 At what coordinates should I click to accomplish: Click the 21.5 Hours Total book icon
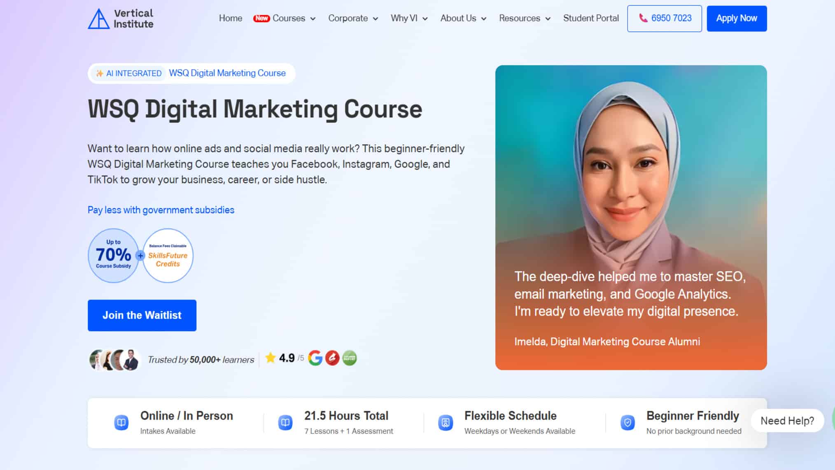[x=285, y=423]
